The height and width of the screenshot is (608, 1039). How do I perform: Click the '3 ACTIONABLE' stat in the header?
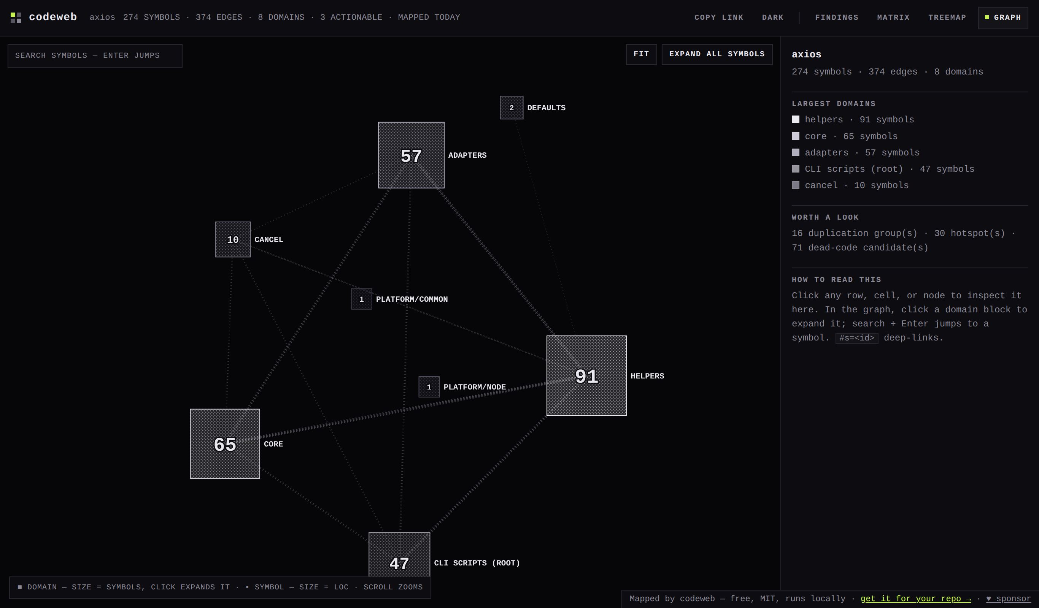pyautogui.click(x=351, y=17)
